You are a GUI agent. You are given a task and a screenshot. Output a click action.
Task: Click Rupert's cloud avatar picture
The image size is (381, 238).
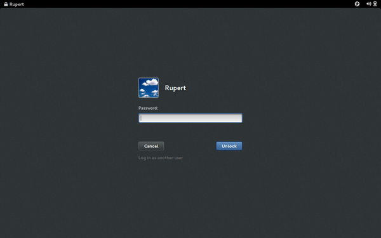coord(149,88)
